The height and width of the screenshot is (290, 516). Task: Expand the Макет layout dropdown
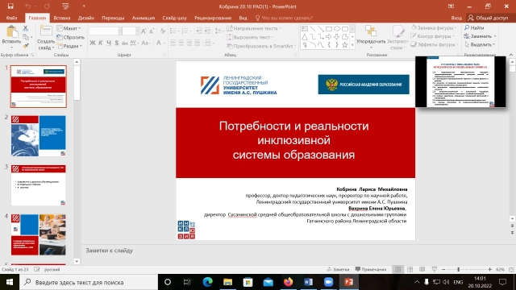(x=69, y=28)
